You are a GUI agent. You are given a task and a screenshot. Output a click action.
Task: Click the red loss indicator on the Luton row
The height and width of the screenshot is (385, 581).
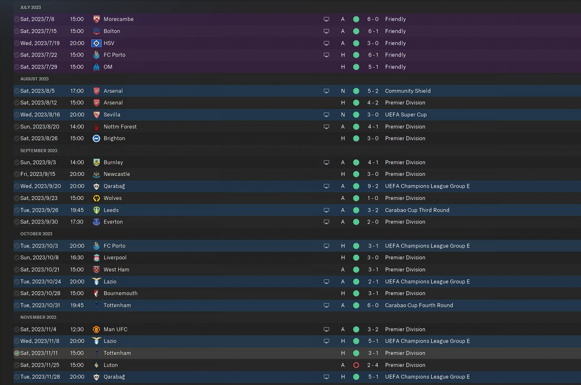[356, 365]
